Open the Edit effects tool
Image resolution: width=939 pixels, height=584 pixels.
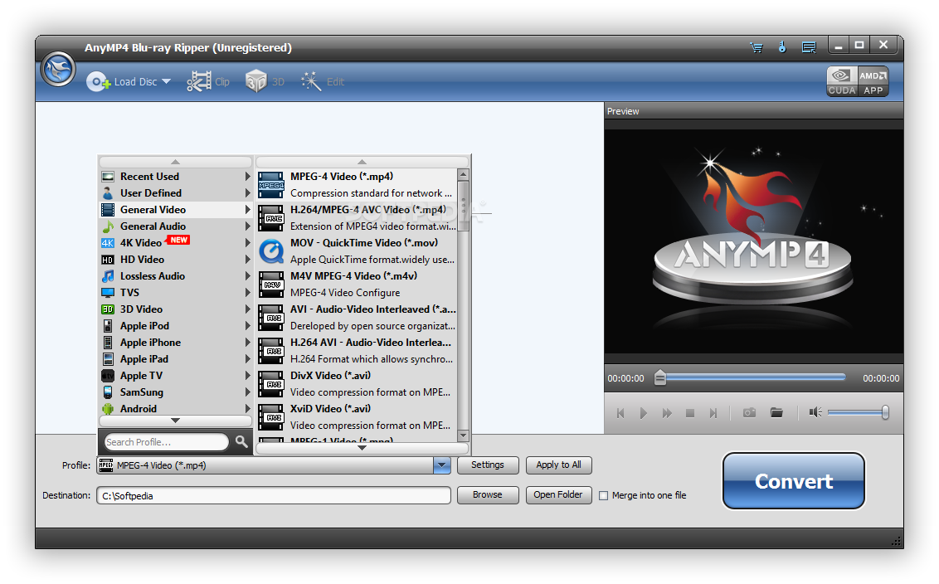(x=322, y=81)
